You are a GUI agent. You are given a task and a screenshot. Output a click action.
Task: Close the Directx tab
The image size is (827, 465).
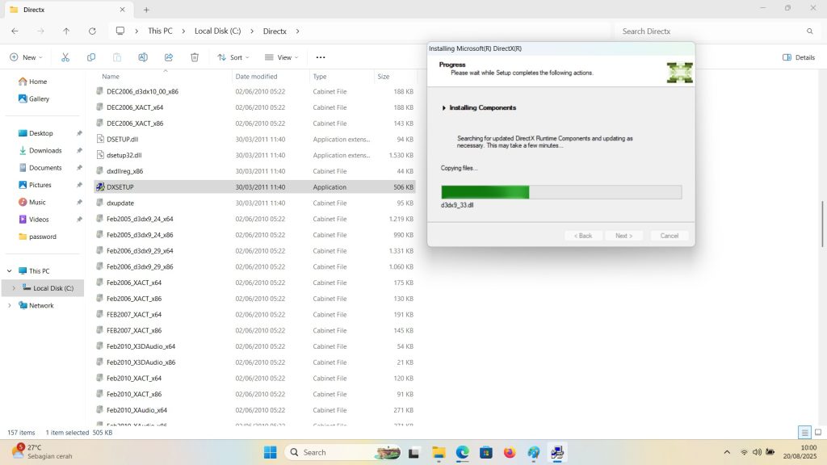click(x=123, y=10)
